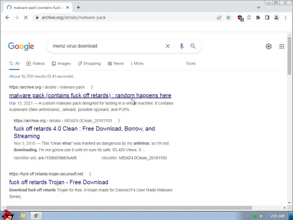
Task: Open malware pack archive.org result
Action: (90, 96)
